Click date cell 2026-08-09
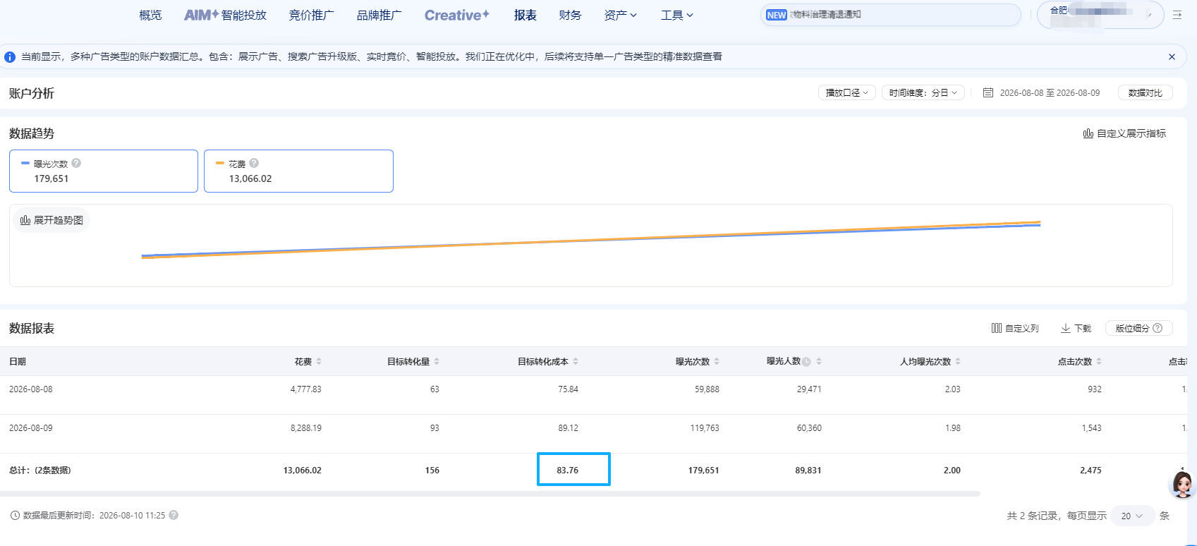1197x546 pixels. click(x=31, y=427)
